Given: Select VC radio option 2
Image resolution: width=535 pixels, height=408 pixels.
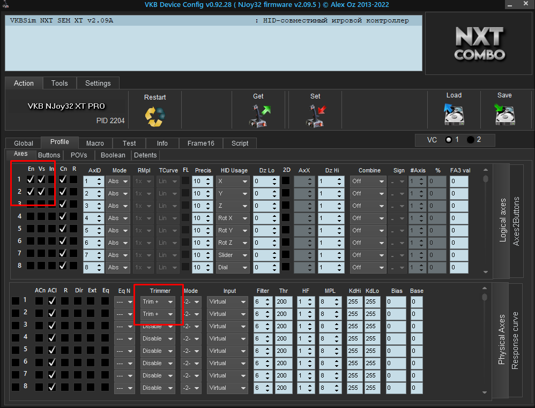Looking at the screenshot, I should [x=471, y=140].
